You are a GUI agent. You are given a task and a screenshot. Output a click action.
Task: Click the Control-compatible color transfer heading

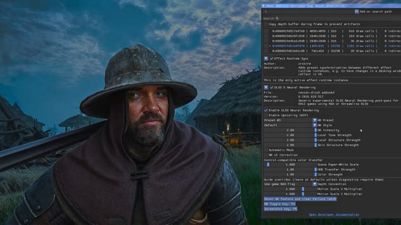293,160
